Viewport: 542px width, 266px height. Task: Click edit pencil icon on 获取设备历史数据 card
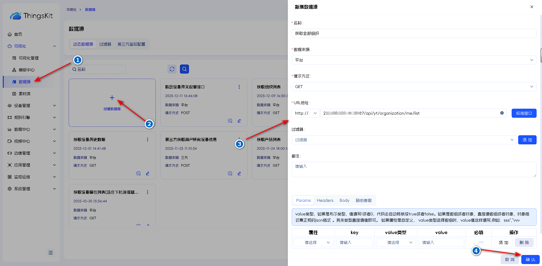click(148, 173)
